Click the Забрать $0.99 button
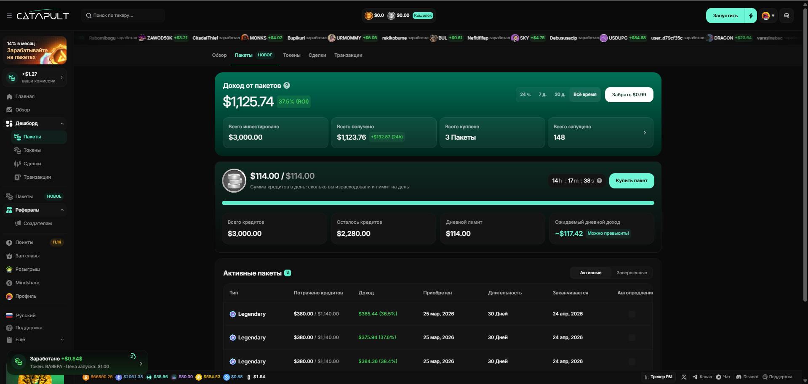Screen dimensions: 808x384 (629, 95)
